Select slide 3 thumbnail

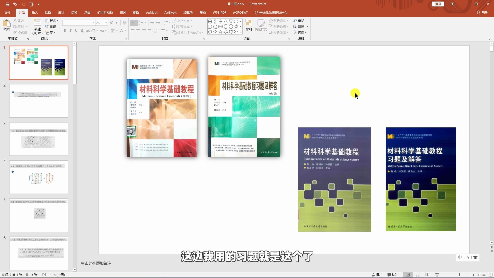(39, 139)
